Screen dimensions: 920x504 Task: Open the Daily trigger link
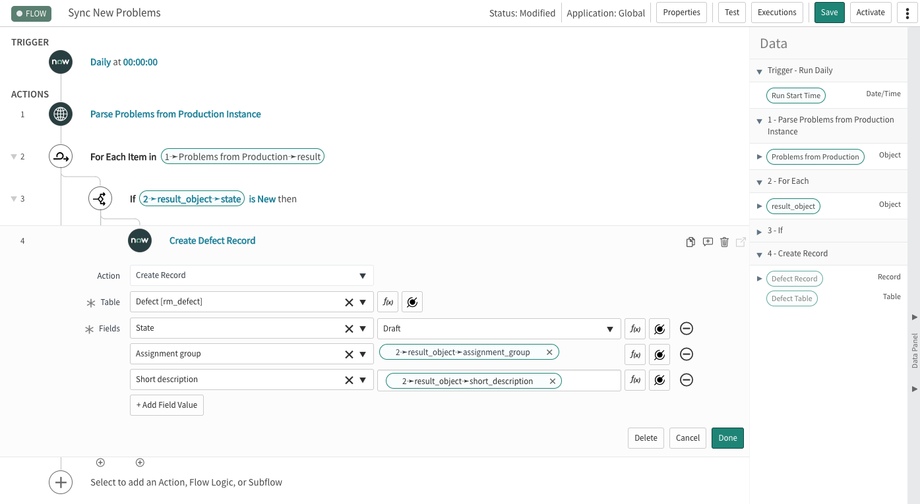click(100, 62)
